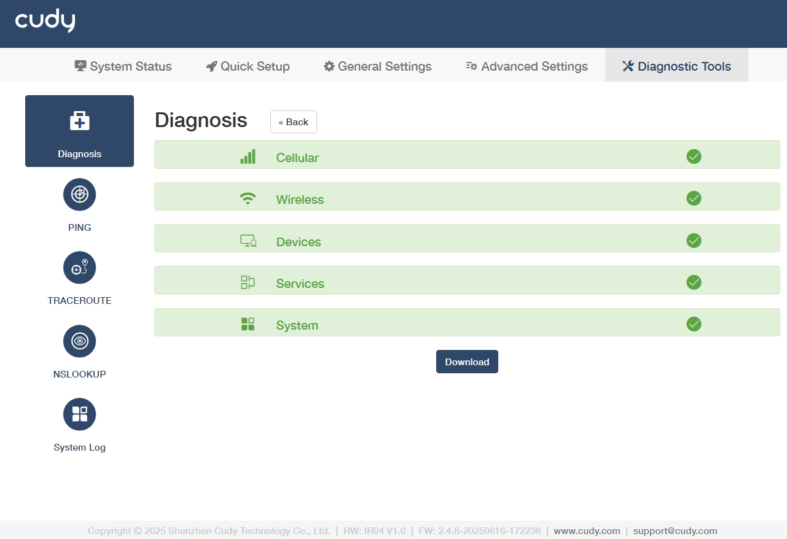
Task: Click the Wireless wifi icon
Action: tap(248, 198)
